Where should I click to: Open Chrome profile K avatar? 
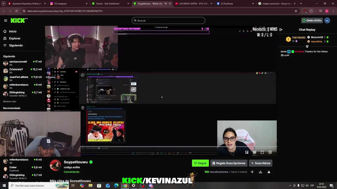[327, 11]
